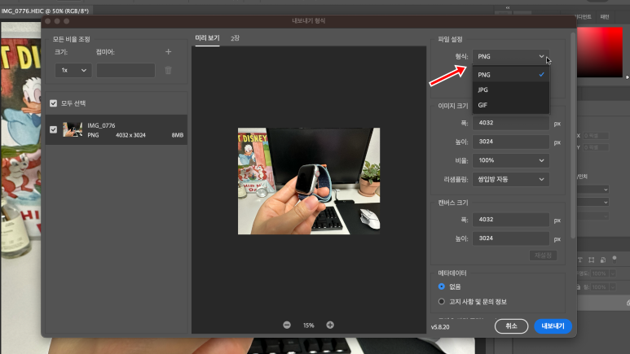This screenshot has height=354, width=630.
Task: Collapse the 형식 PNG format dropdown
Action: [511, 57]
